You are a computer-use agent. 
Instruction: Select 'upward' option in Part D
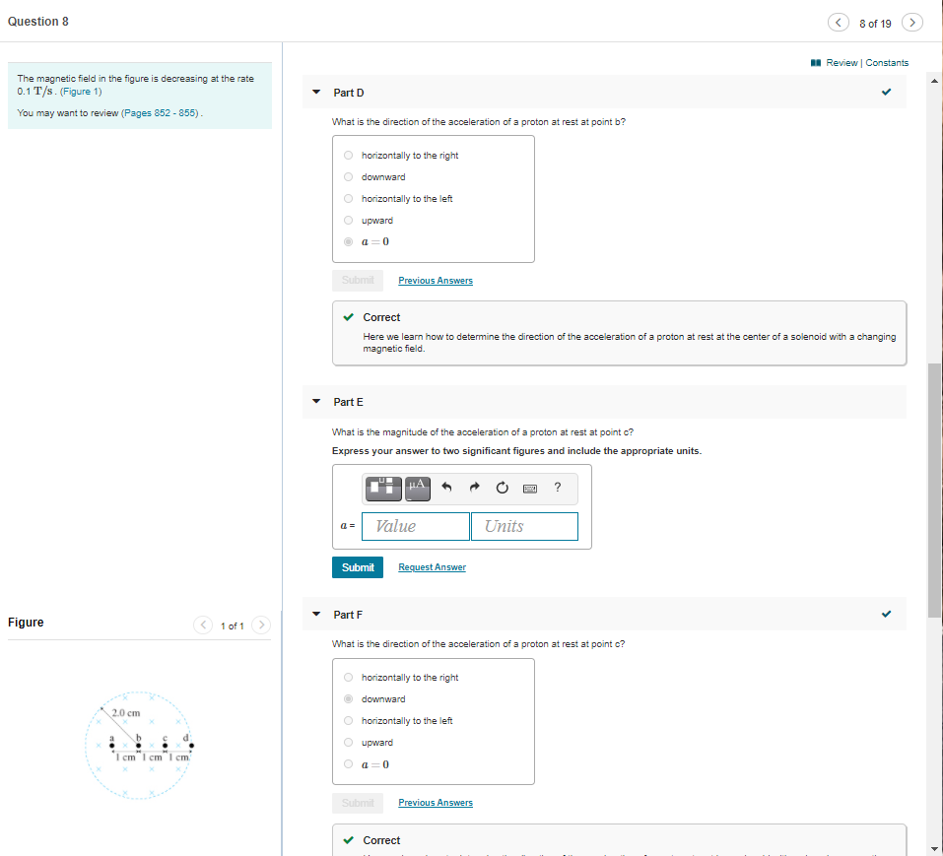348,220
